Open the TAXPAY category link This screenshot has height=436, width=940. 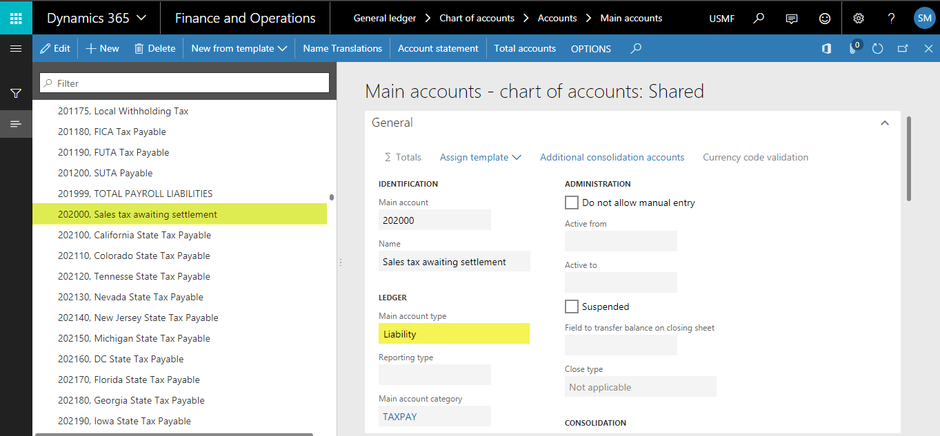400,417
